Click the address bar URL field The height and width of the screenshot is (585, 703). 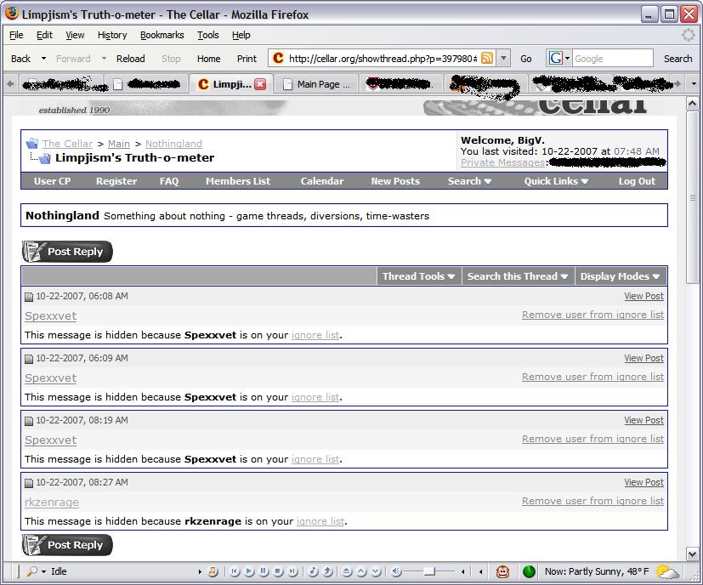point(383,59)
